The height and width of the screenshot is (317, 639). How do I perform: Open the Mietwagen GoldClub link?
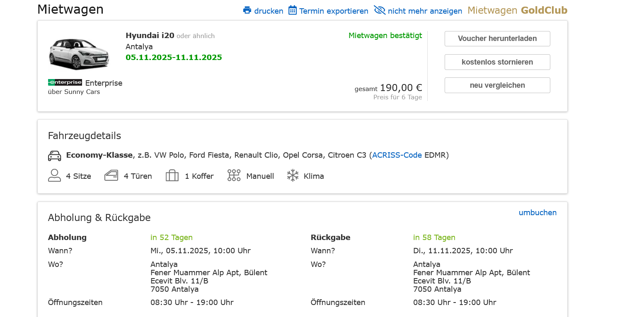pyautogui.click(x=517, y=10)
